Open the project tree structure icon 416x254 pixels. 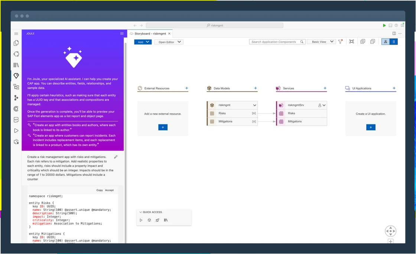[x=16, y=87]
